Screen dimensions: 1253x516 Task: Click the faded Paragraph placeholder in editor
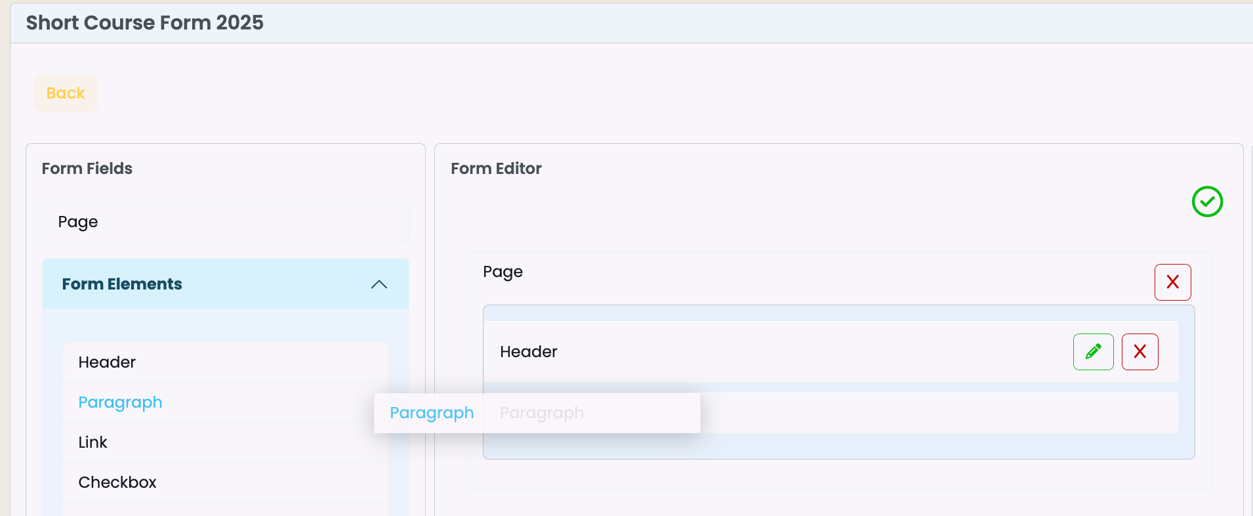click(x=542, y=413)
